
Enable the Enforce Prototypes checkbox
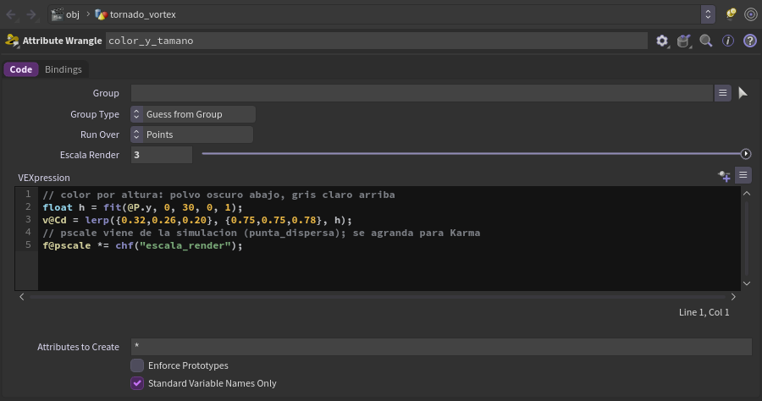point(137,365)
